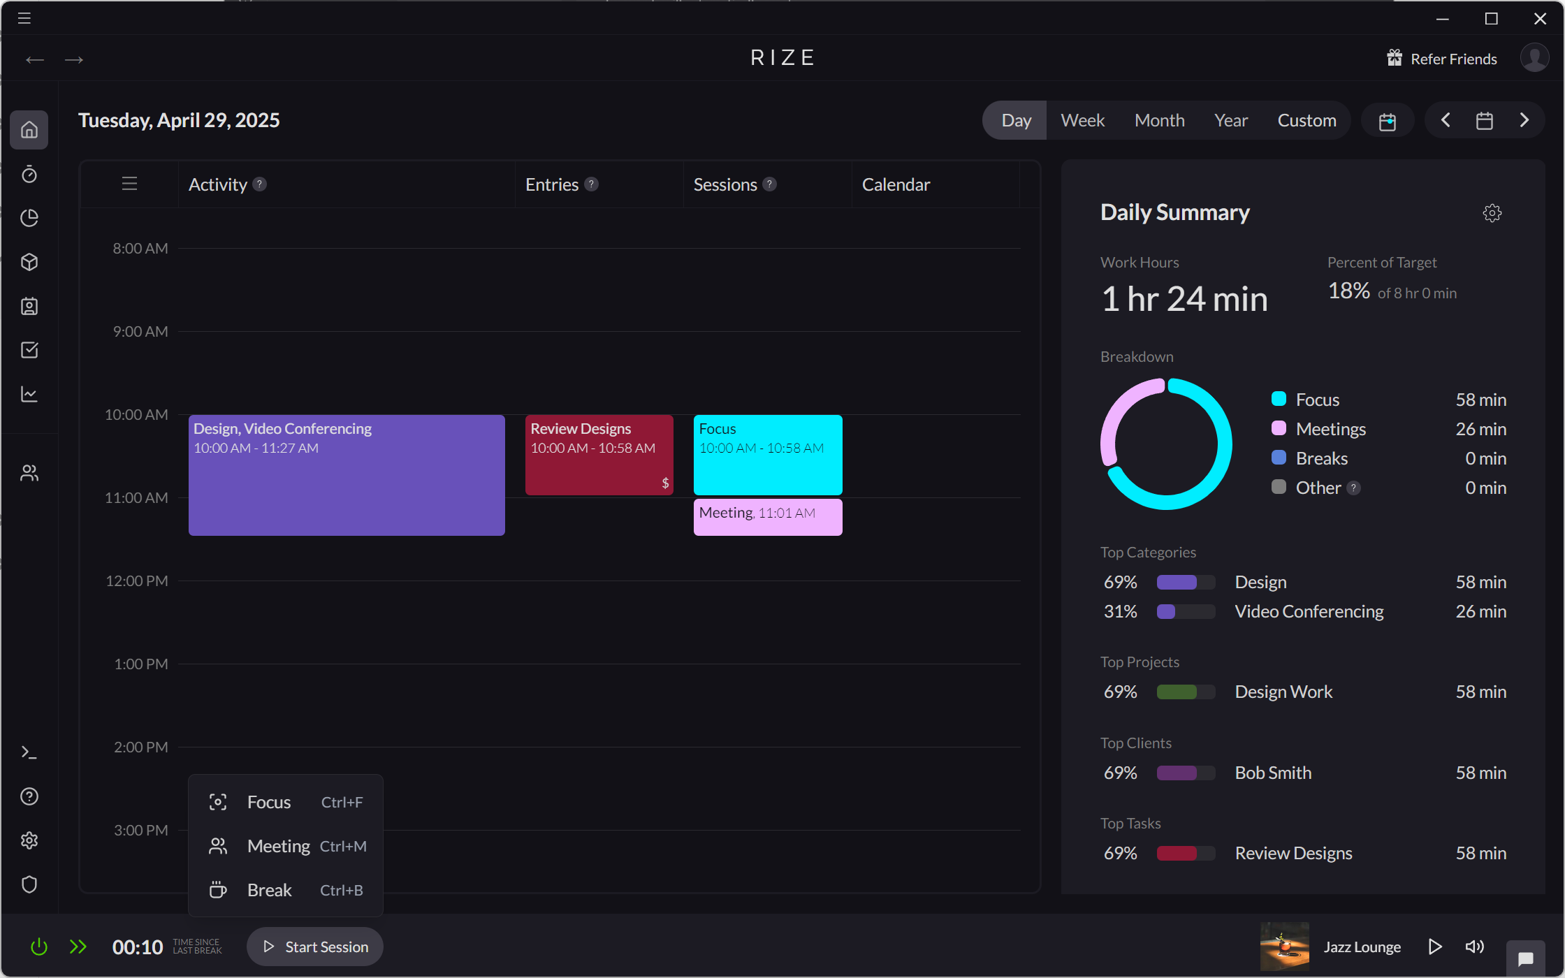Image resolution: width=1565 pixels, height=978 pixels.
Task: Open the Clients contact-card icon
Action: (x=29, y=306)
